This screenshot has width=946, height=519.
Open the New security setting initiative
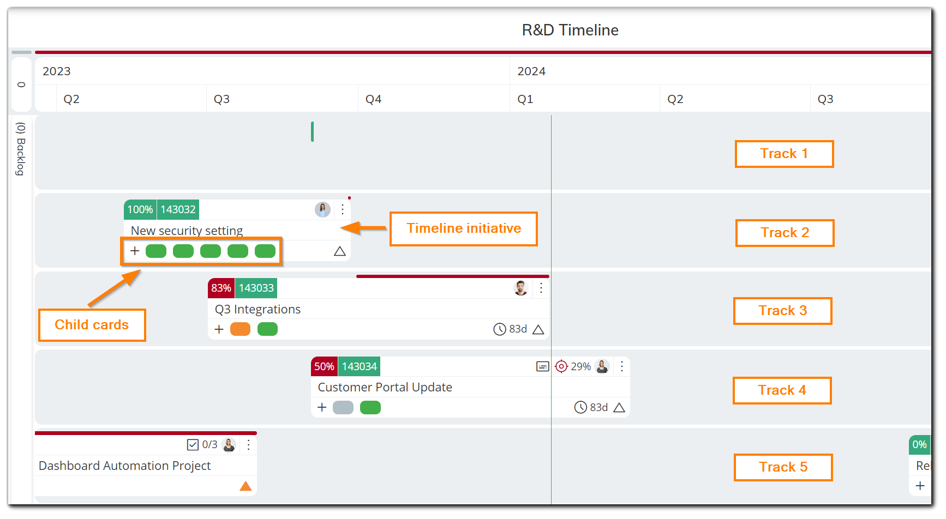(187, 230)
